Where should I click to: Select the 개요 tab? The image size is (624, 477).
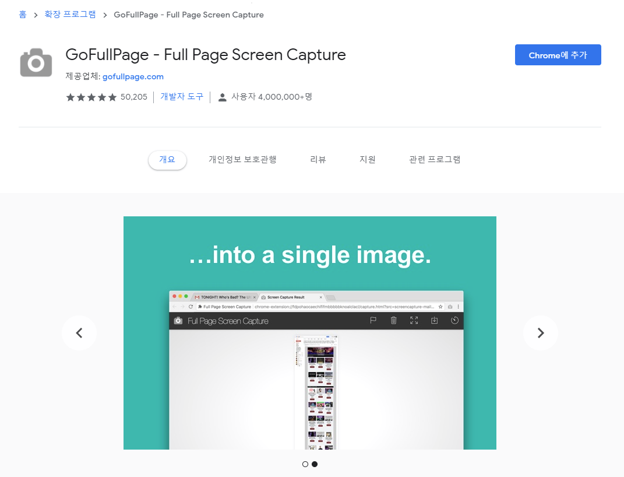(167, 160)
